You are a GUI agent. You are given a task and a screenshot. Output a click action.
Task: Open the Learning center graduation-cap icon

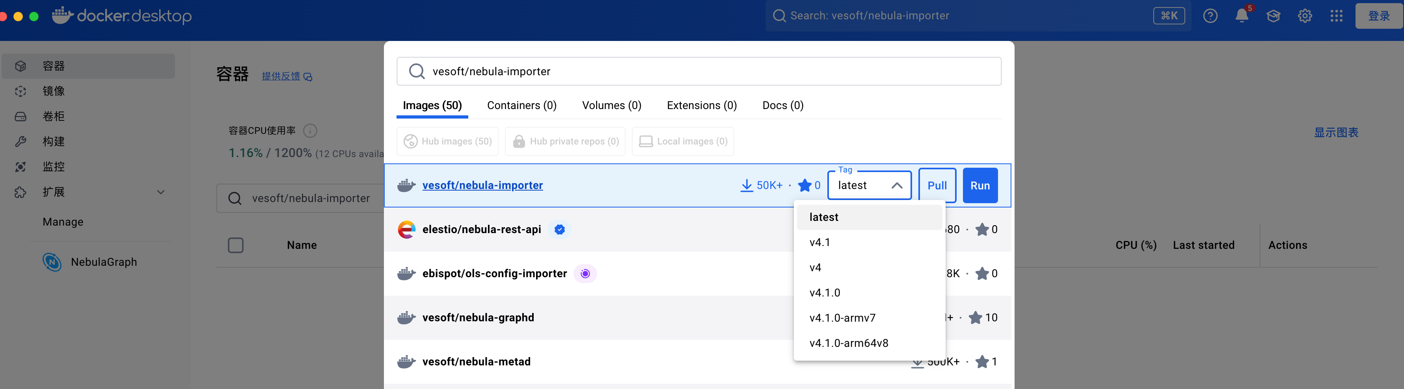click(1273, 16)
